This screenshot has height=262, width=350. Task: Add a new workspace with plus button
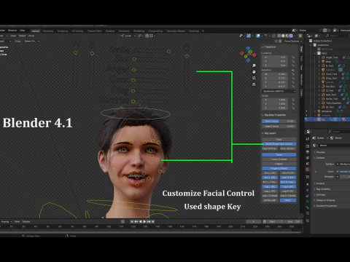click(203, 31)
